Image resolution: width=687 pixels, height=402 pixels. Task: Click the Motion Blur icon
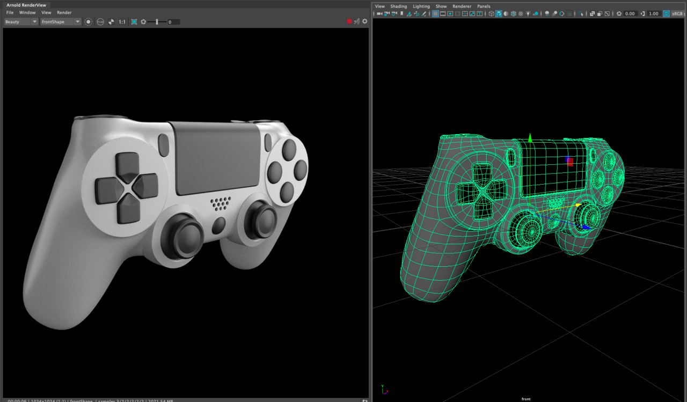click(x=554, y=13)
